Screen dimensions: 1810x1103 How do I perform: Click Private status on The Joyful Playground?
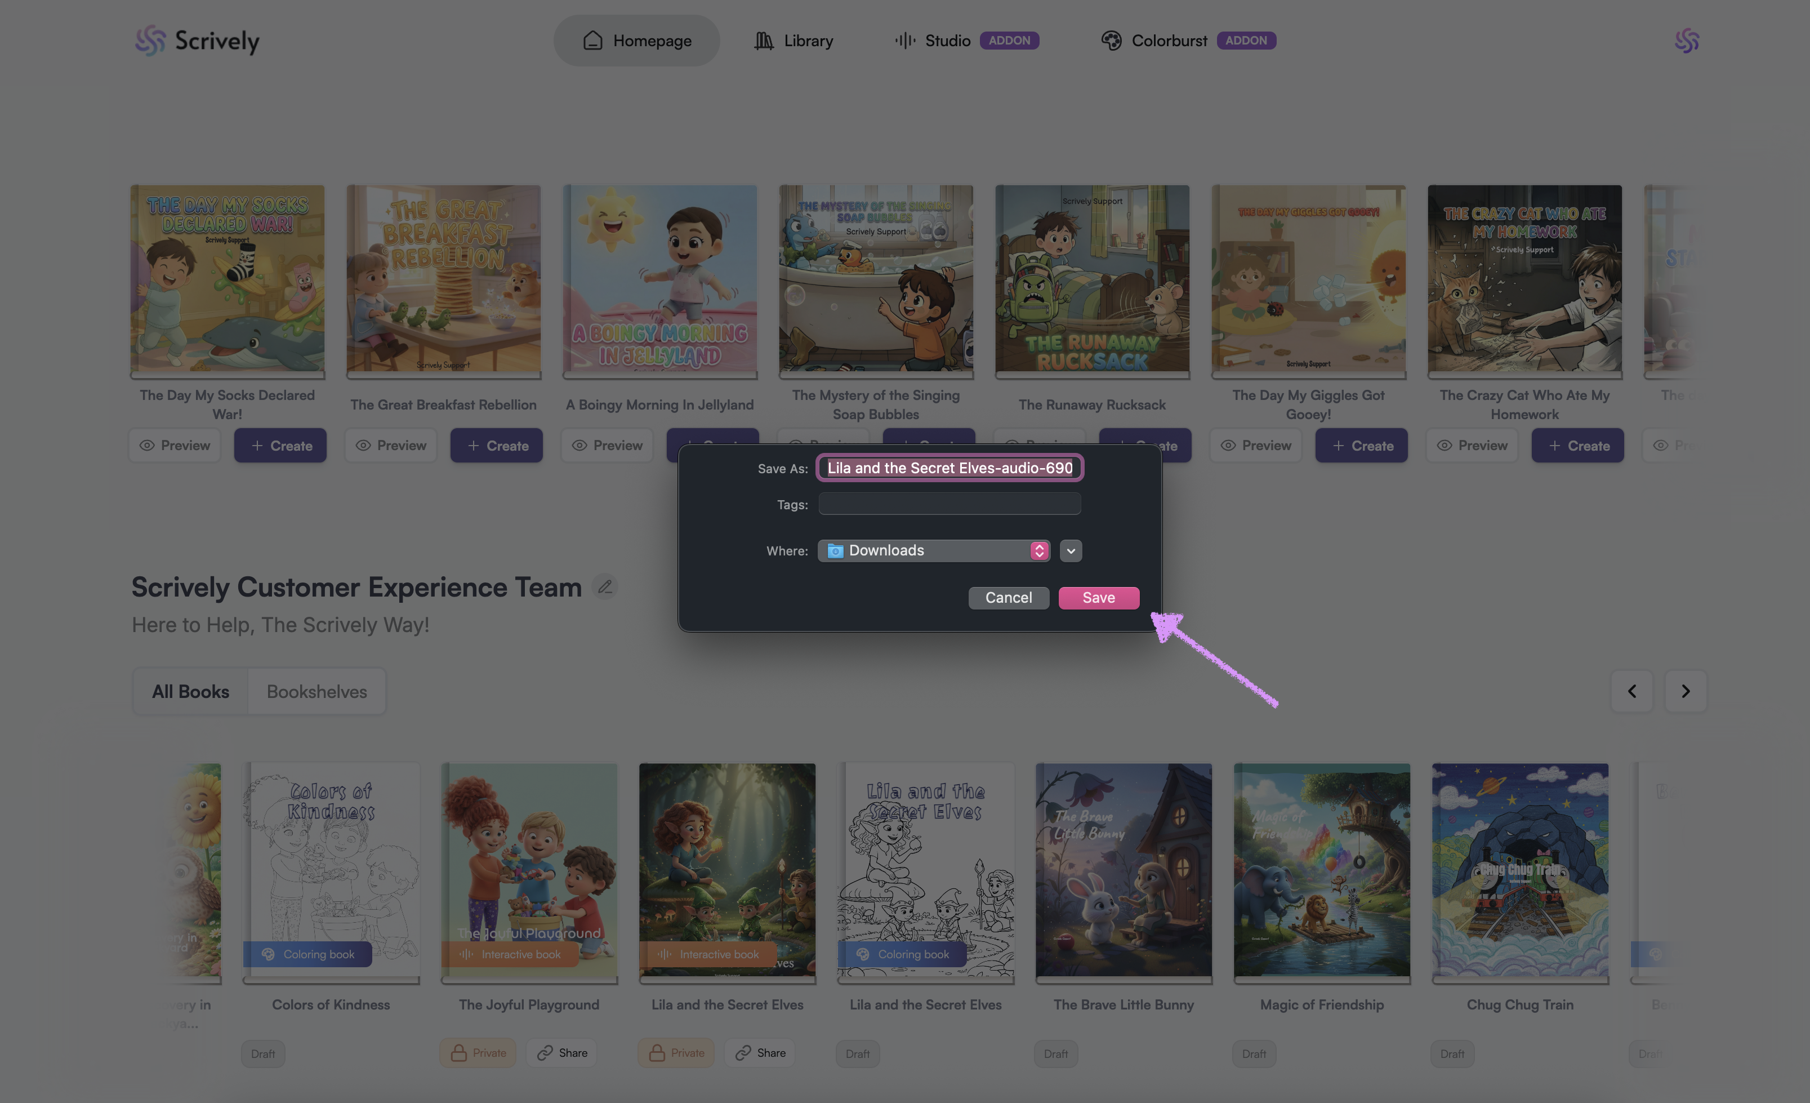(x=478, y=1052)
